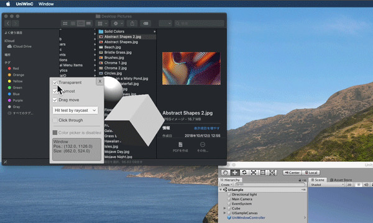Screen dimensions: 373x223
Task: Click the Center pivot button
Action: pyautogui.click(x=292, y=173)
